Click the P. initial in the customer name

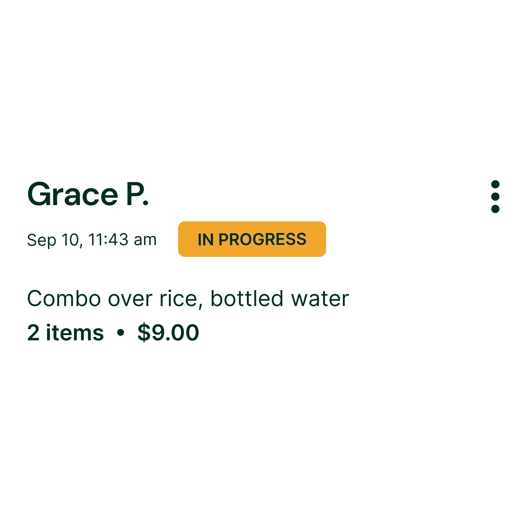(138, 194)
